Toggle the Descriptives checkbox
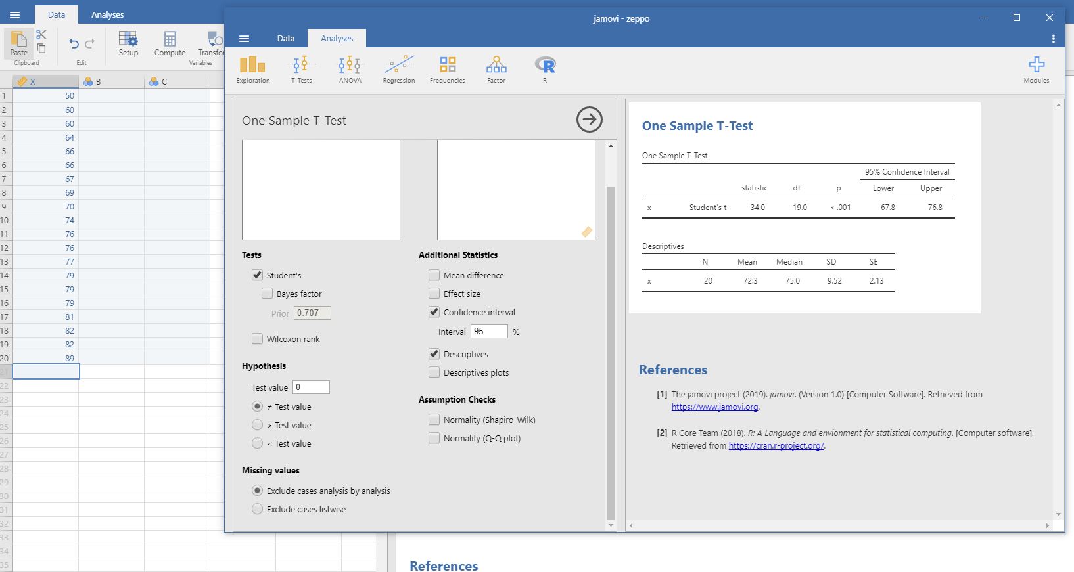This screenshot has height=572, width=1074. tap(434, 354)
